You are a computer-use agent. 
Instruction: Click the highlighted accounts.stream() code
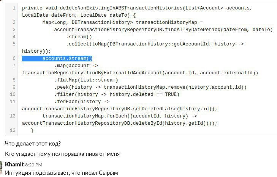[x=57, y=58]
